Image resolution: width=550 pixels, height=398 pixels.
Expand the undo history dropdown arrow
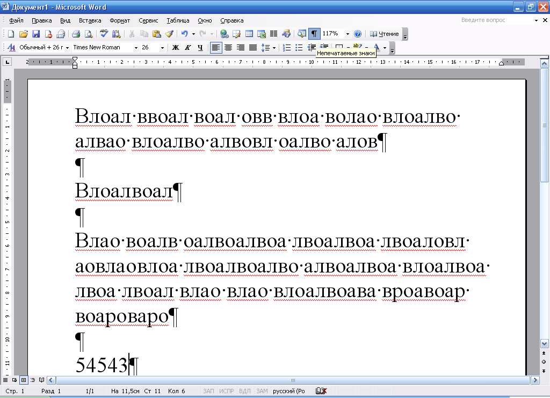coord(193,34)
